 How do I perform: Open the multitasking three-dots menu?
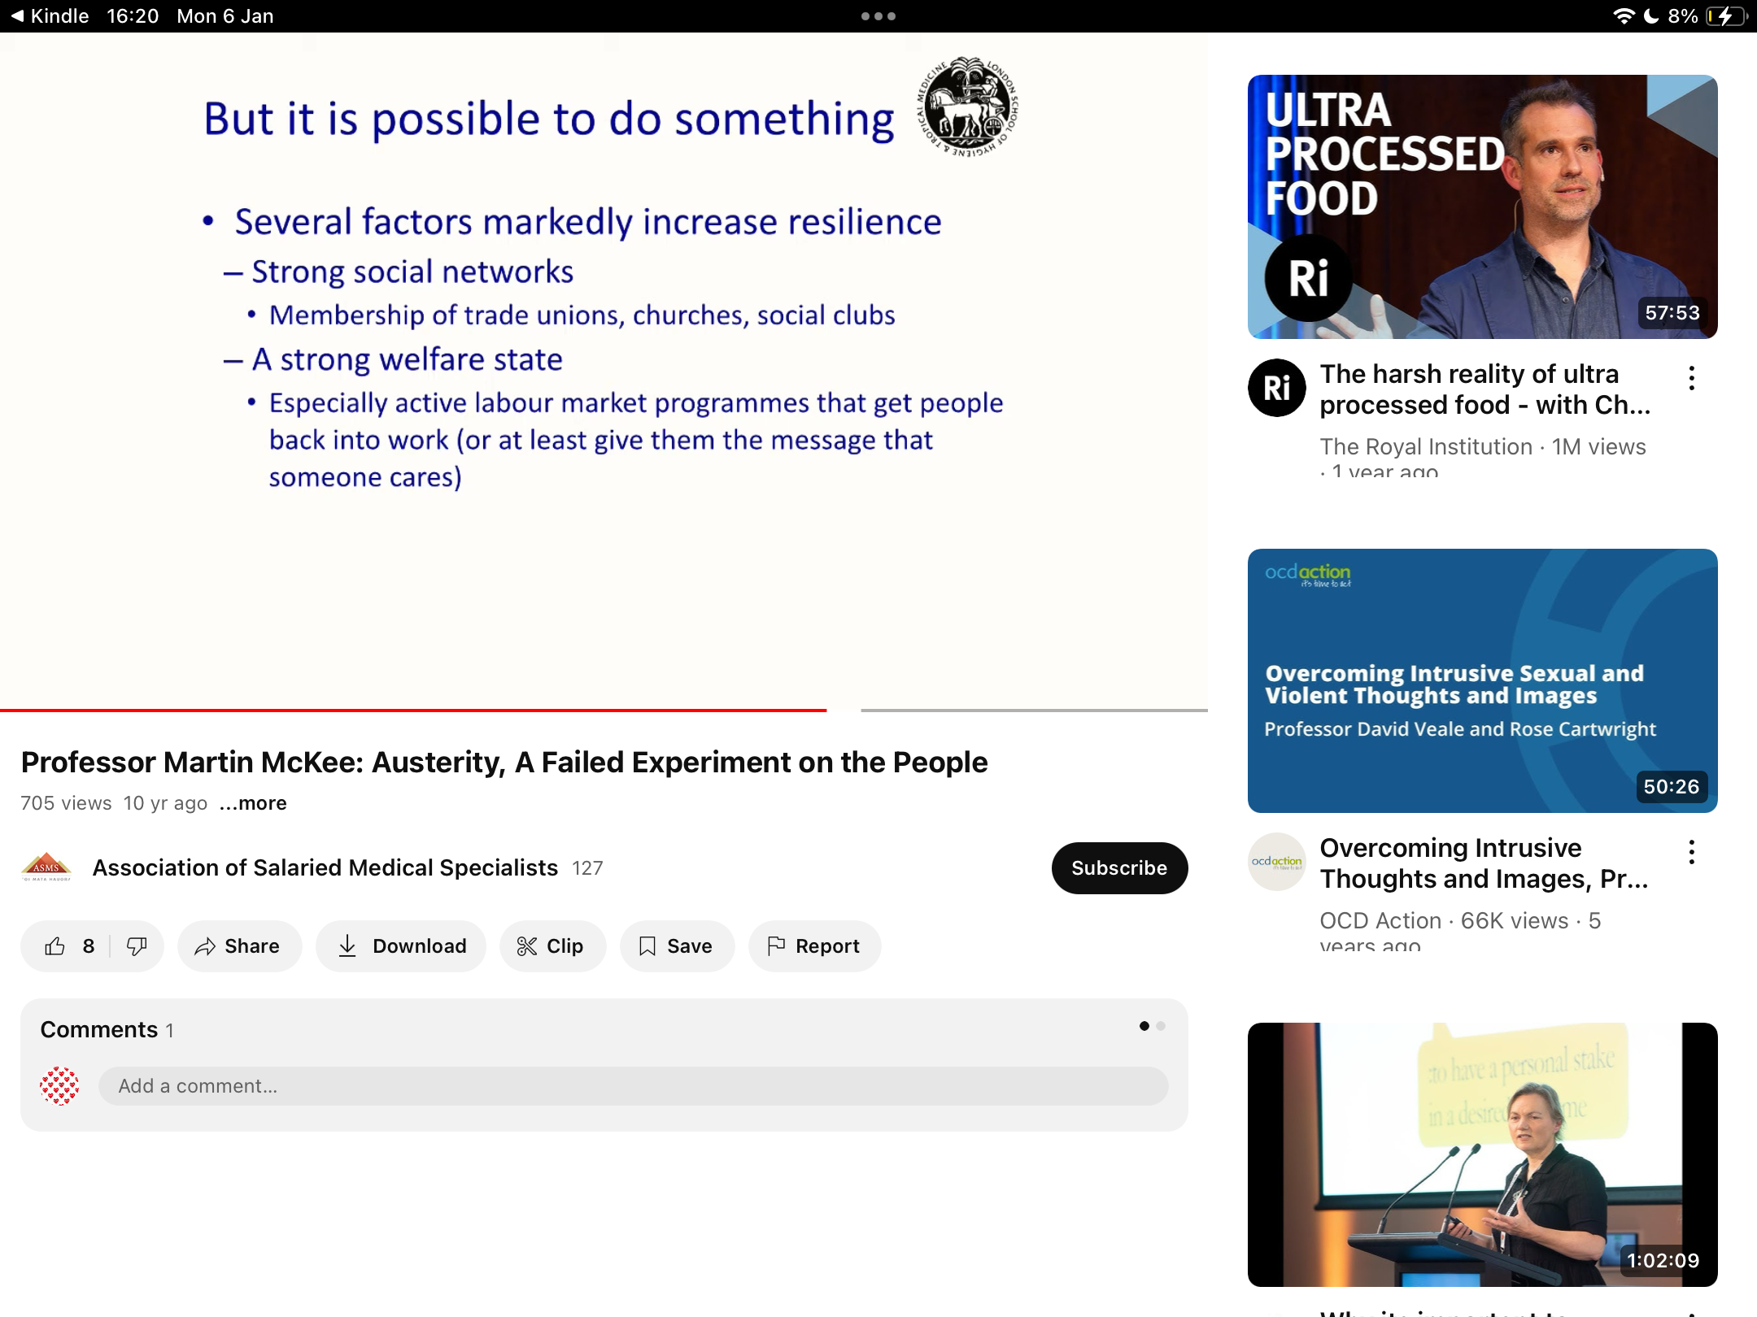(x=878, y=16)
